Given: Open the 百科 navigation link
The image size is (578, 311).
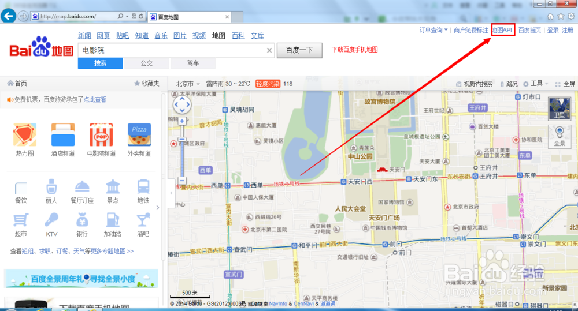Looking at the screenshot, I should point(238,35).
